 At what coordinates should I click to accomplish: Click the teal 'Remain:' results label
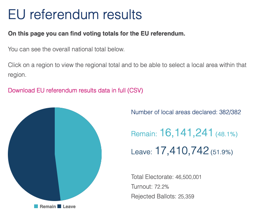click(x=144, y=134)
